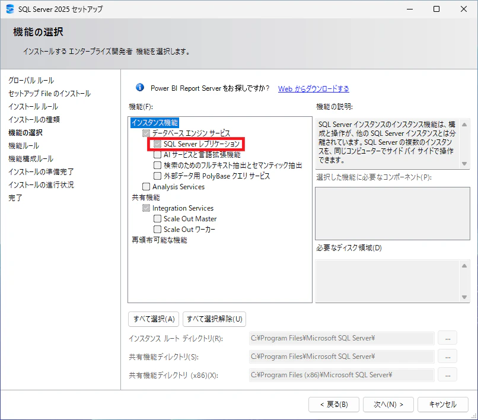Viewport: 478px width, 420px height.
Task: Select グローバル ルール step in sidebar
Action: coord(31,81)
